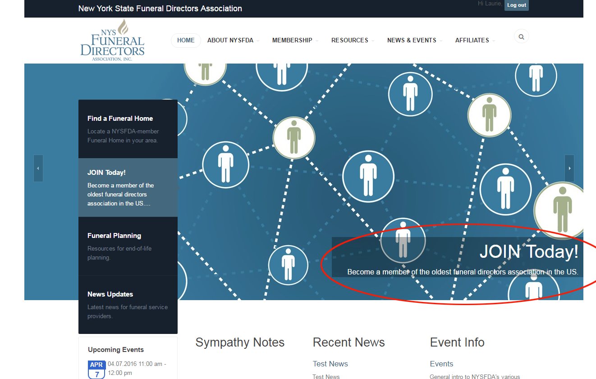Select the JOIN Today! slide tab
This screenshot has height=379, width=596.
point(128,187)
